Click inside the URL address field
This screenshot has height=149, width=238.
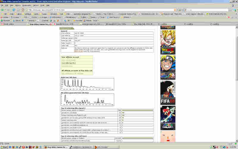pos(101,10)
